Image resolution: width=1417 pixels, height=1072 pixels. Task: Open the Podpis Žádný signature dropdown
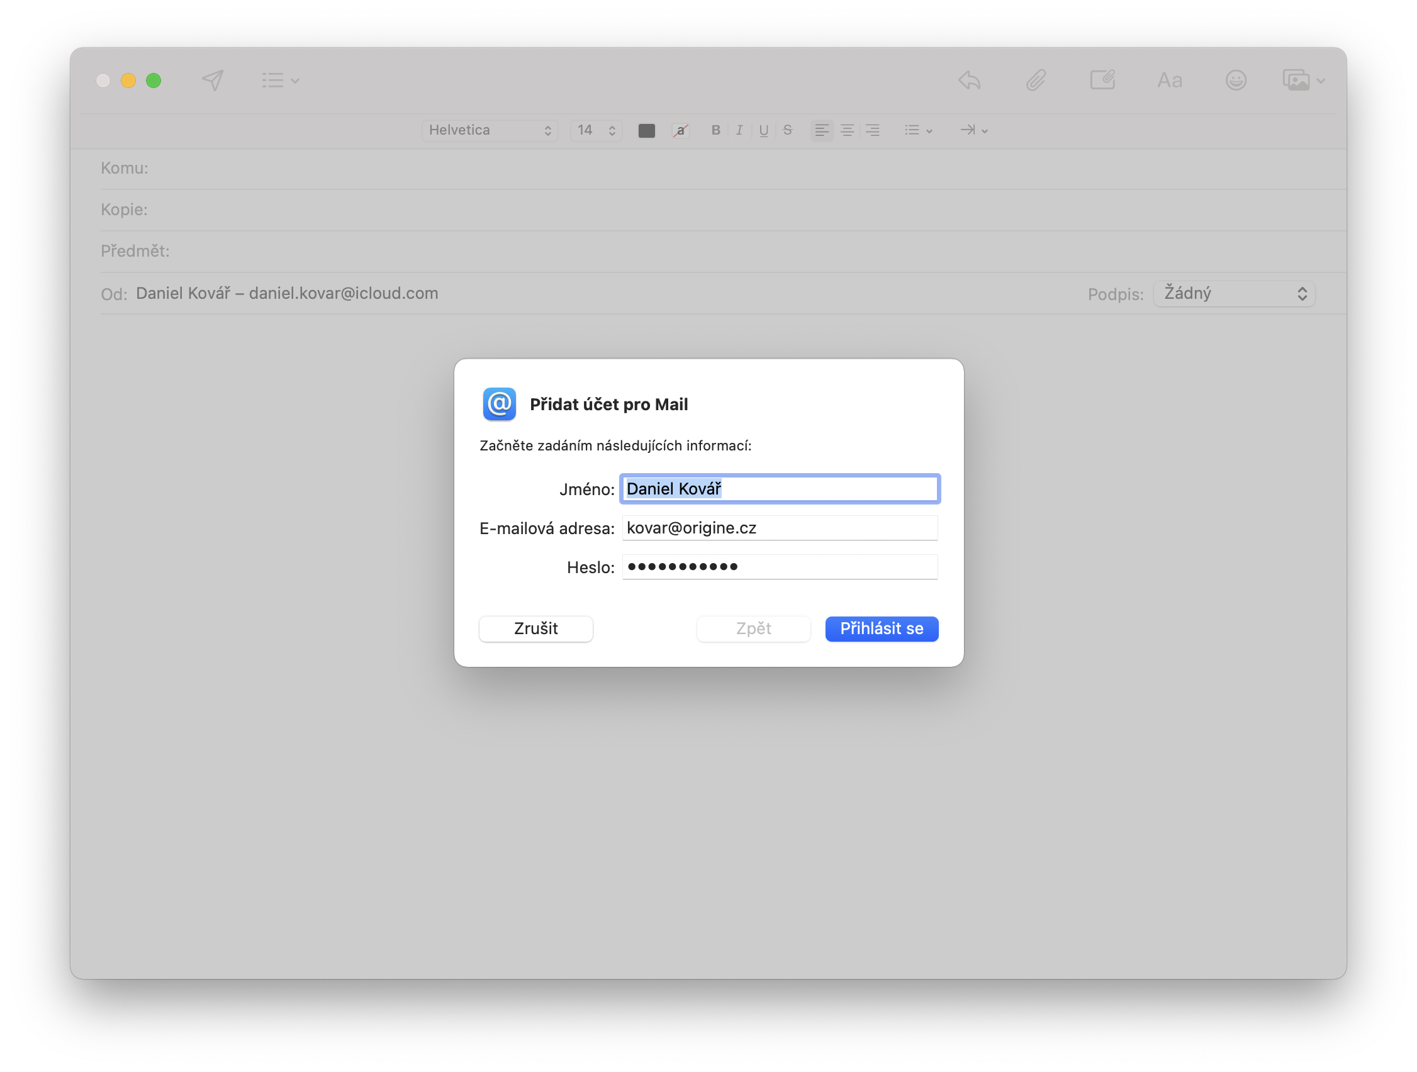pos(1234,293)
